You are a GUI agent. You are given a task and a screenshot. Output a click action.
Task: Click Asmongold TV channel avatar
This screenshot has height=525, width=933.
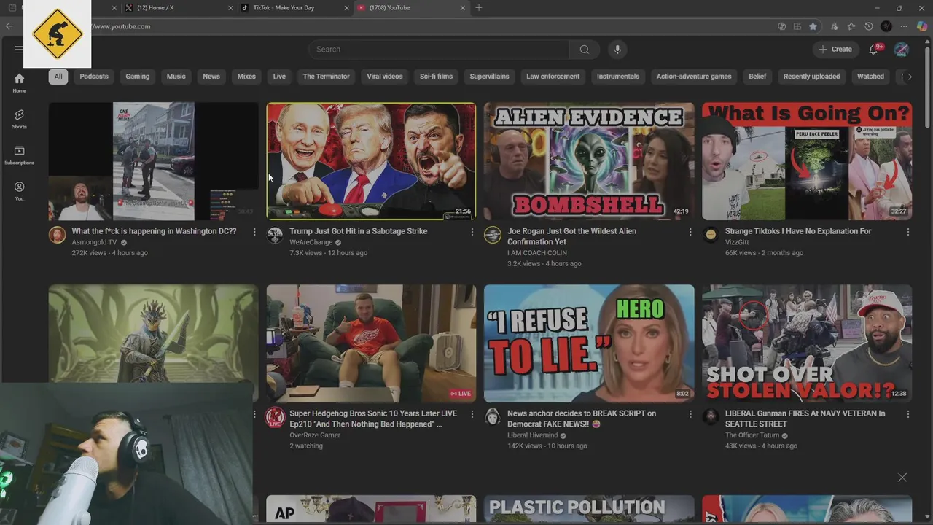point(57,235)
